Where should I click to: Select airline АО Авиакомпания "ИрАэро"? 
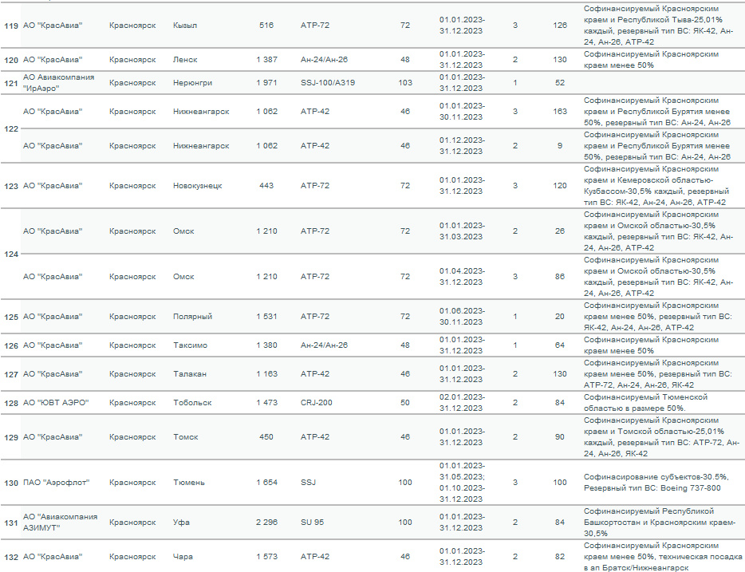click(58, 83)
